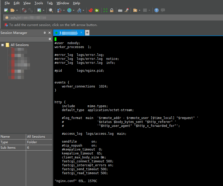Collapse the All Sessions folder
This screenshot has width=223, height=186.
[x=3, y=45]
